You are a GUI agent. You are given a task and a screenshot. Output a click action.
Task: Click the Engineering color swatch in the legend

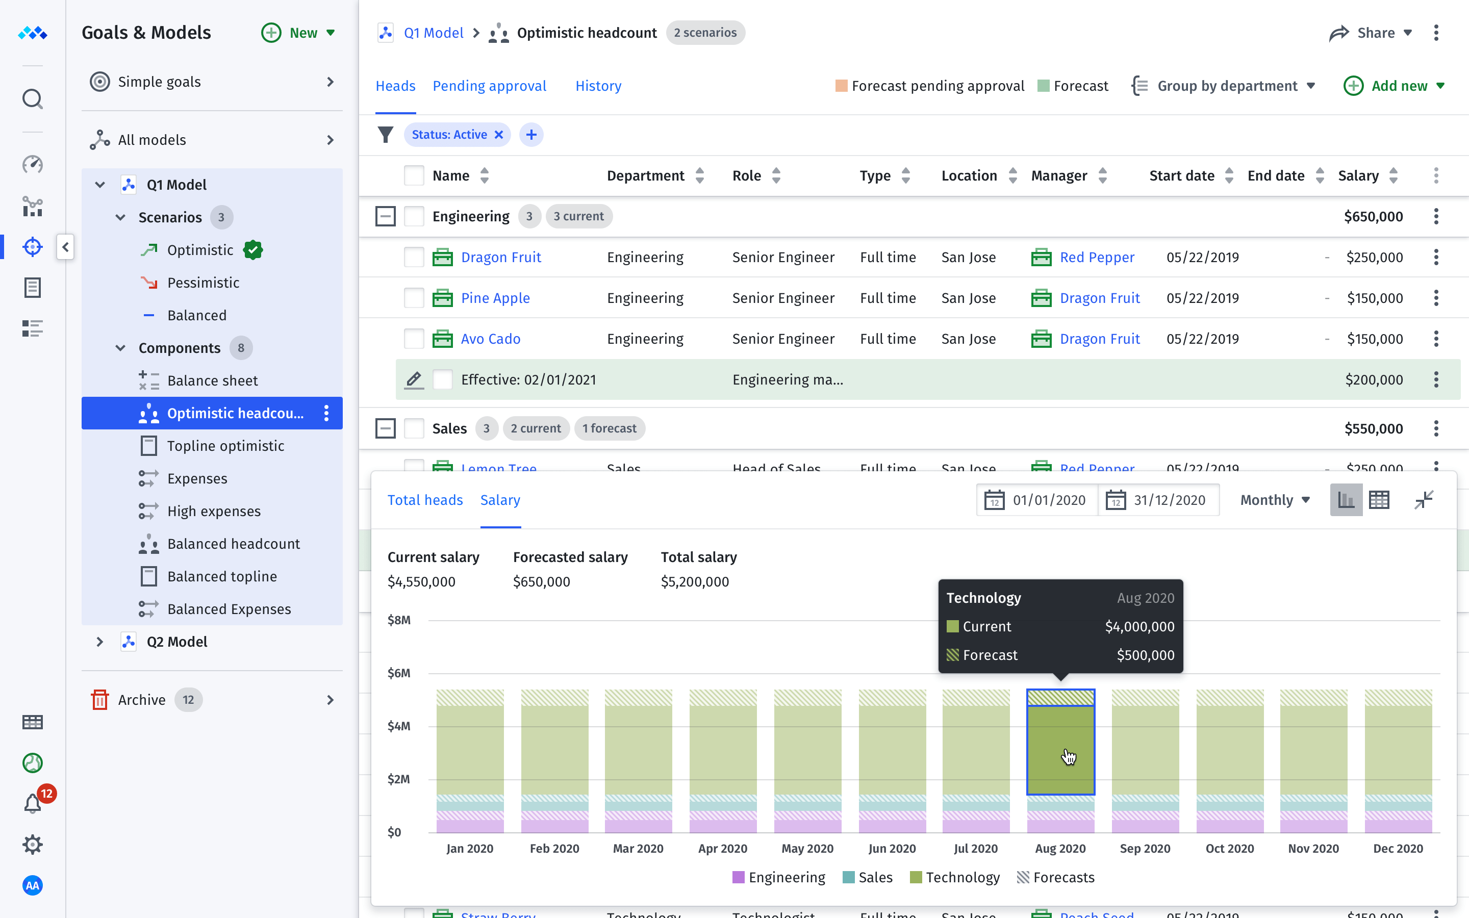(x=740, y=877)
